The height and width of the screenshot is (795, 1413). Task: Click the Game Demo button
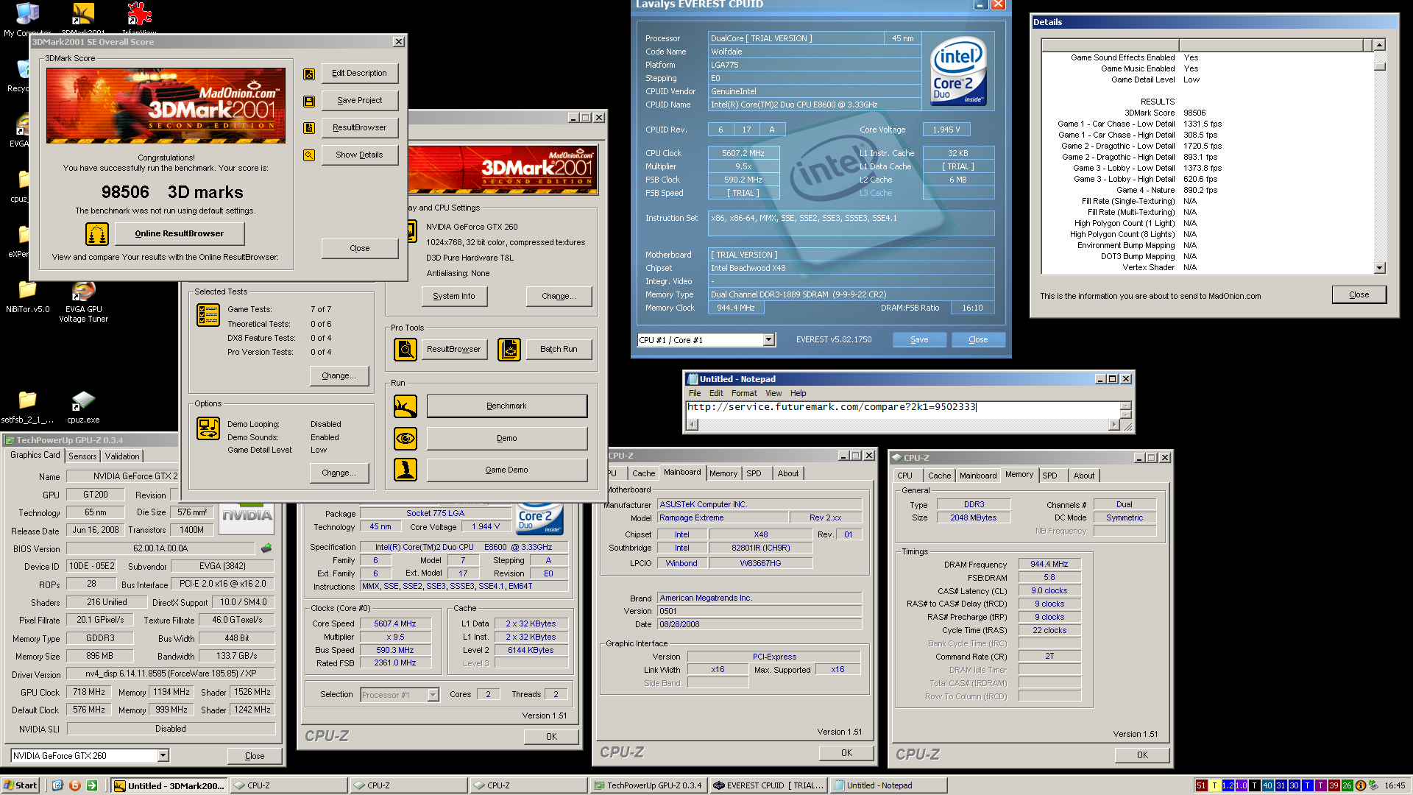click(x=506, y=470)
